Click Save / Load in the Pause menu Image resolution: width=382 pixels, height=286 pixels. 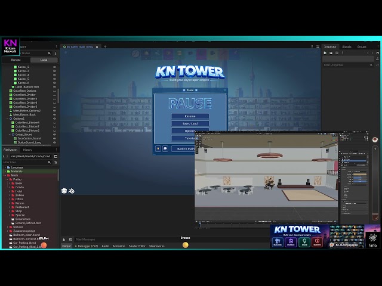[x=190, y=123]
